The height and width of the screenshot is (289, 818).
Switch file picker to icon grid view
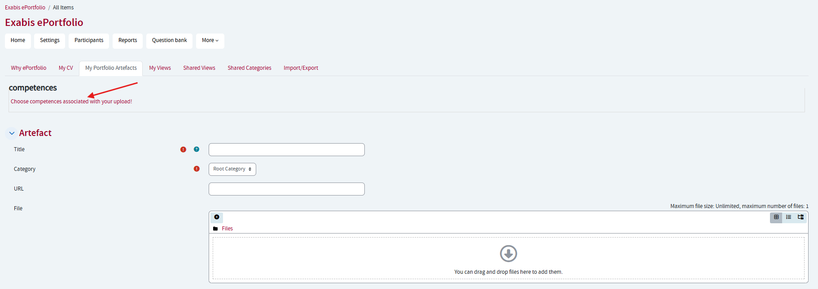pos(776,217)
